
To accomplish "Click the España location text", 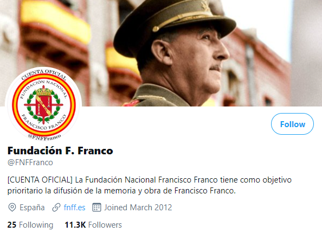I will coord(32,208).
